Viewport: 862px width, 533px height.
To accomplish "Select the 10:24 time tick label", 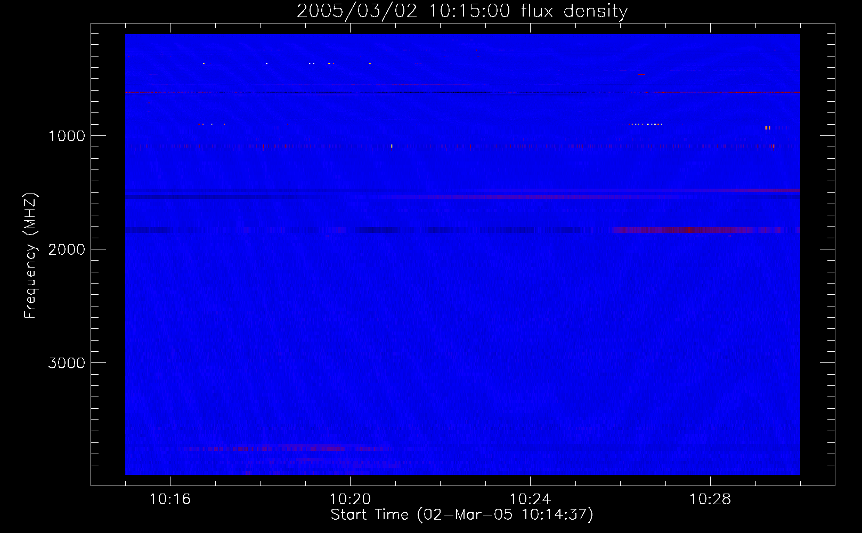I will [530, 499].
